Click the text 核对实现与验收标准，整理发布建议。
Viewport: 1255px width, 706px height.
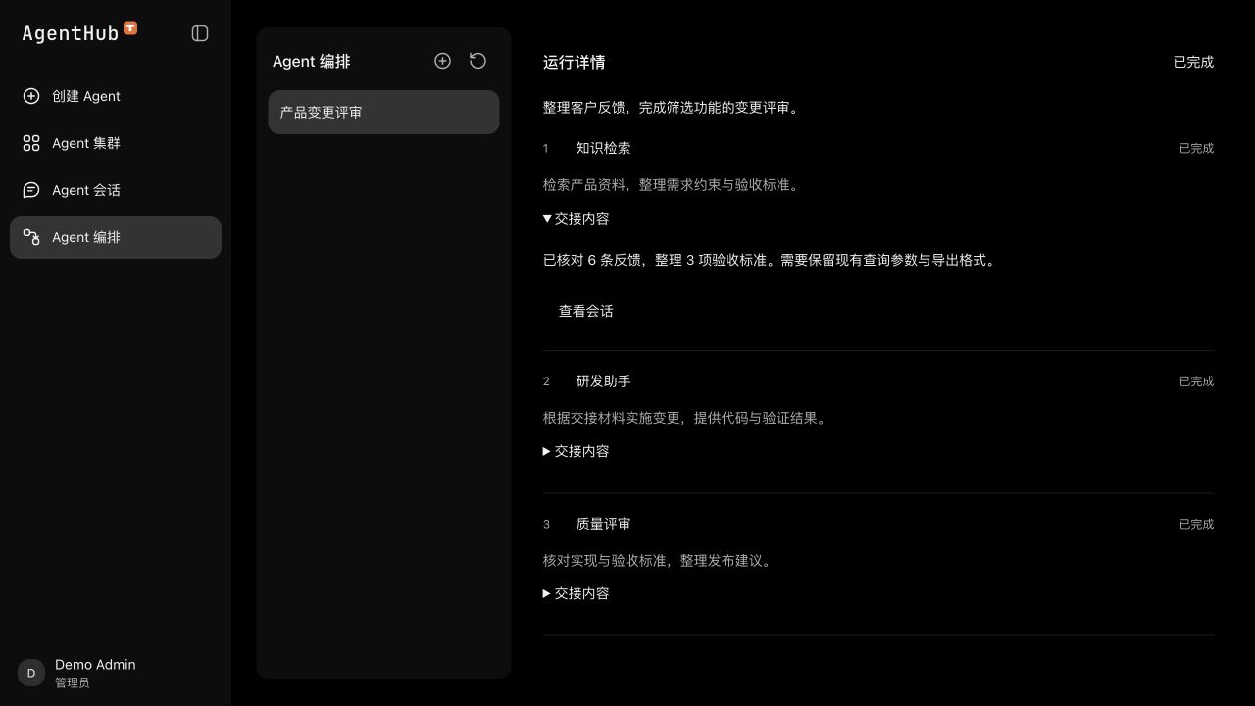coord(658,560)
